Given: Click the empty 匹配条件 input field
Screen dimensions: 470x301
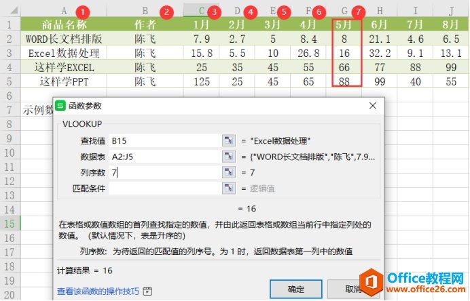Looking at the screenshot, I should click(166, 188).
